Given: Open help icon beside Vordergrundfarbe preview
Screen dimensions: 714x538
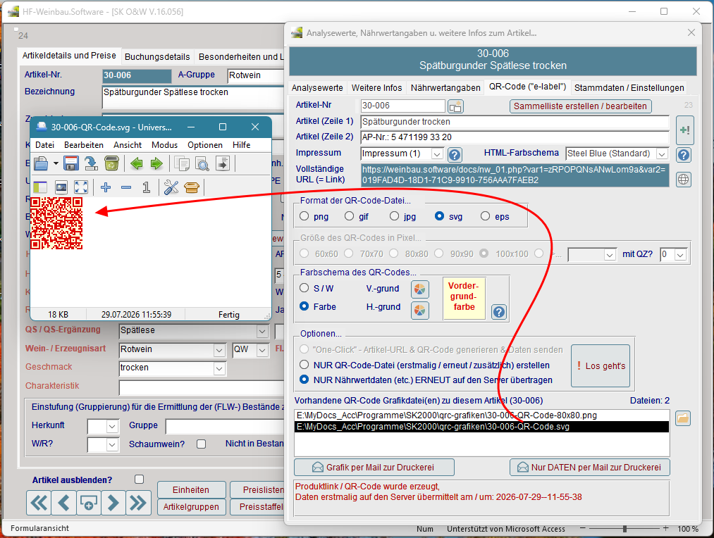Looking at the screenshot, I should coord(499,312).
